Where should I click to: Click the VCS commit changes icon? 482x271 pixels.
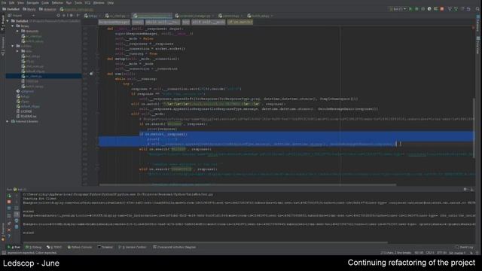click(x=456, y=9)
